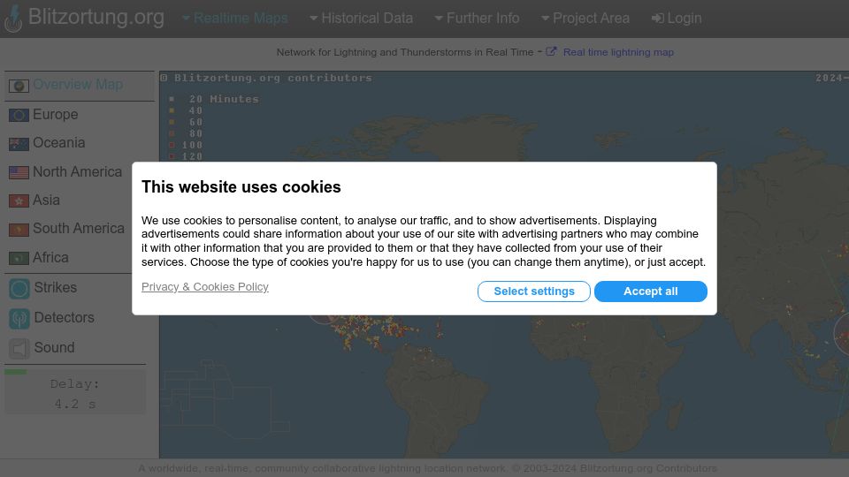Expand the Project Area menu
Image resolution: width=849 pixels, height=477 pixels.
(x=585, y=19)
